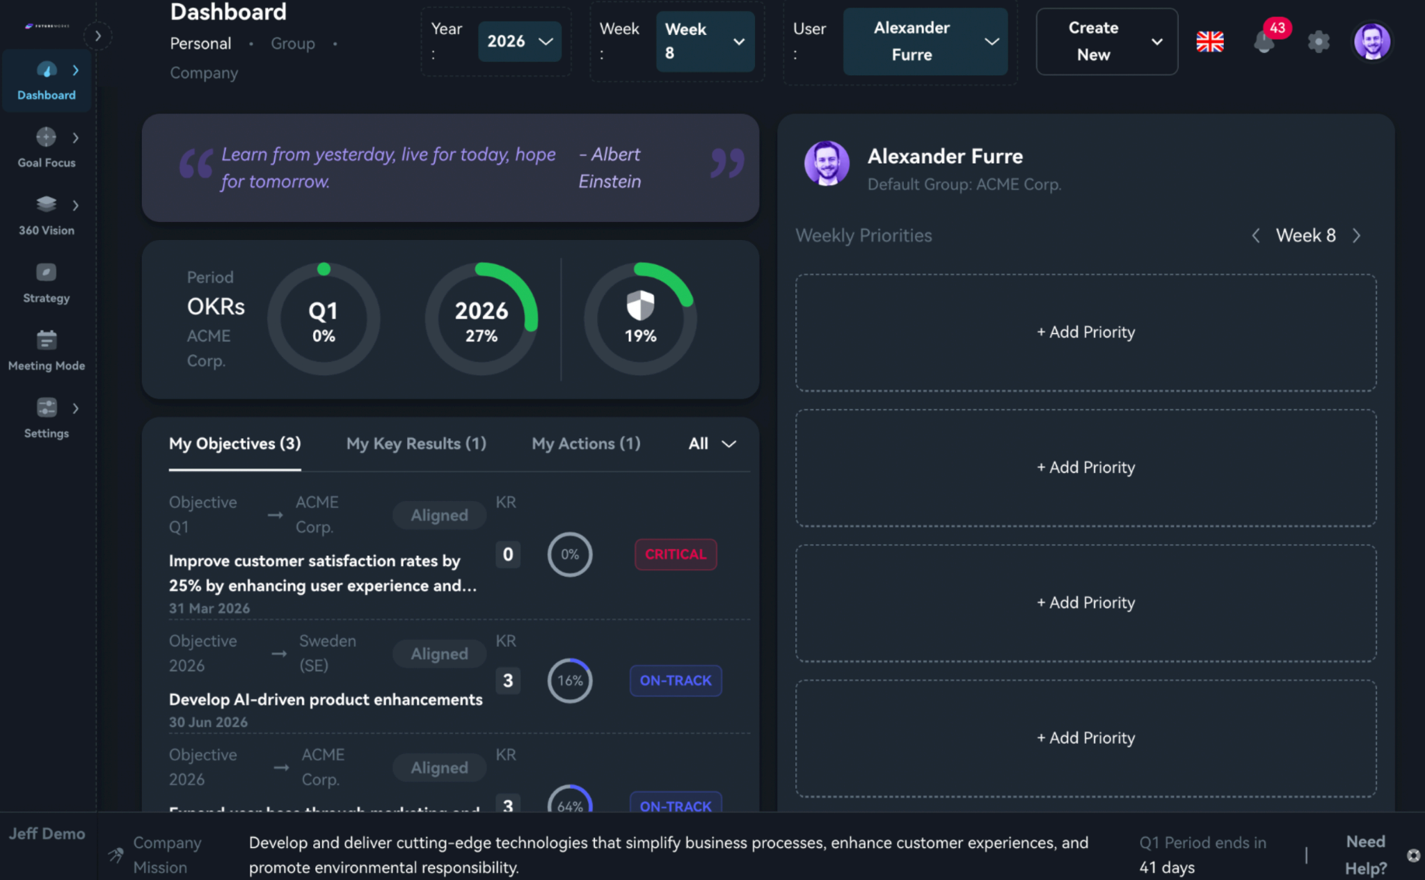The width and height of the screenshot is (1425, 880).
Task: Click the 0% objective progress circle
Action: coord(570,554)
